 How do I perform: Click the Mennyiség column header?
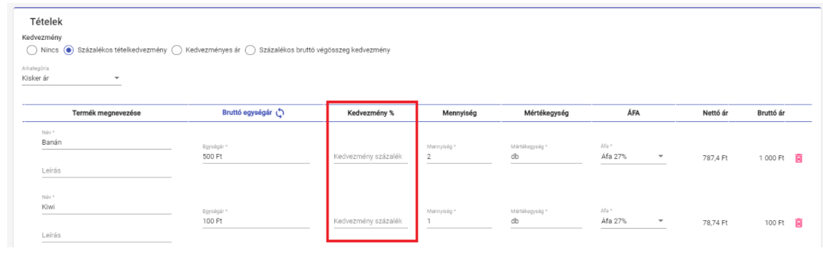point(459,113)
